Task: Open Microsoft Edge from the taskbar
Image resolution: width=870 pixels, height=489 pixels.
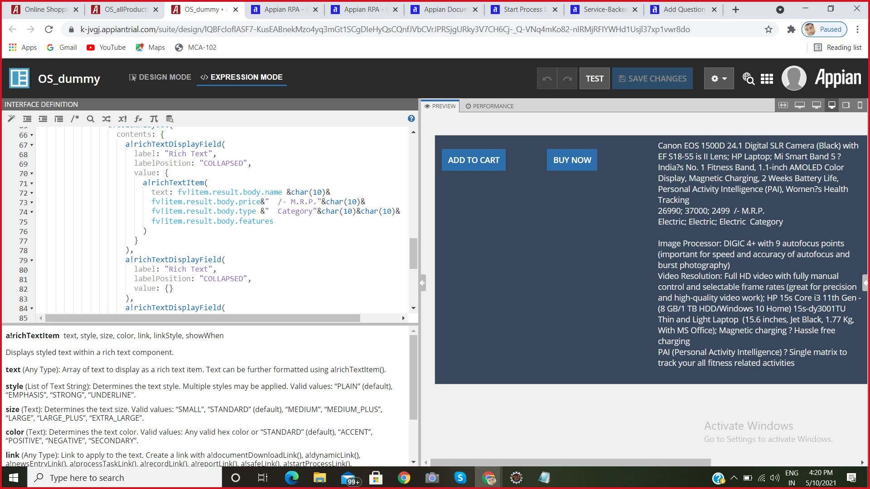Action: (291, 478)
